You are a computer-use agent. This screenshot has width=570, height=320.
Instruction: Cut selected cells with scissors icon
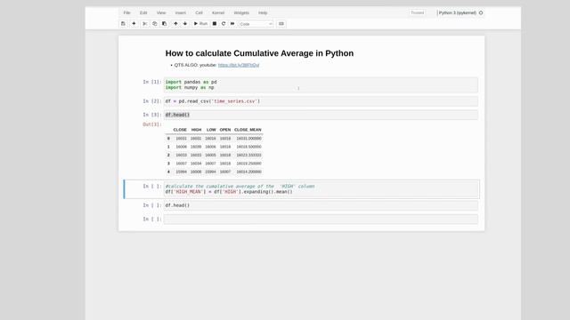(x=144, y=24)
